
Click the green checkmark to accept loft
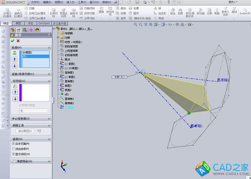[x=13, y=41]
